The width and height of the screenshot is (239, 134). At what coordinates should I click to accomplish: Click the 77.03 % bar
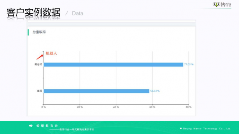(113, 65)
